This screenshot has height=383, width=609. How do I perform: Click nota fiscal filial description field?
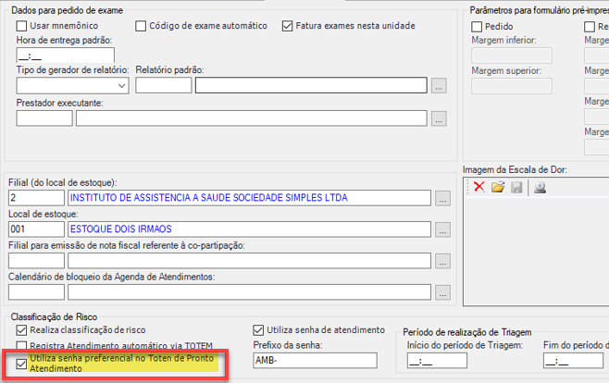[249, 261]
